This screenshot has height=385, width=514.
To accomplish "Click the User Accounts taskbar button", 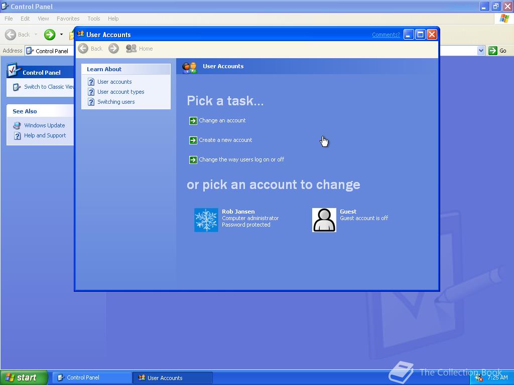I will 173,378.
